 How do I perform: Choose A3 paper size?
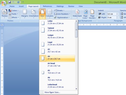click(57, 51)
